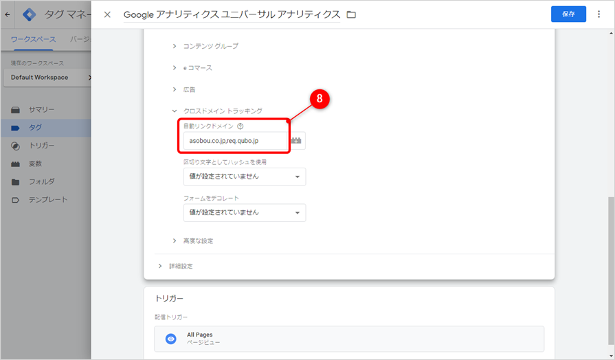Open the Default Workspace selector

click(47, 78)
